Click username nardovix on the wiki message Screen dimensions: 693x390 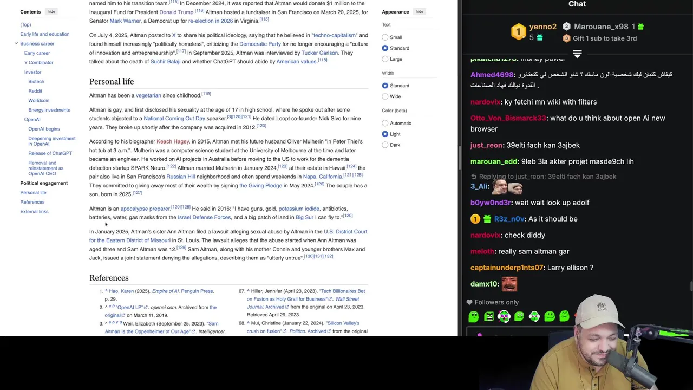click(485, 102)
